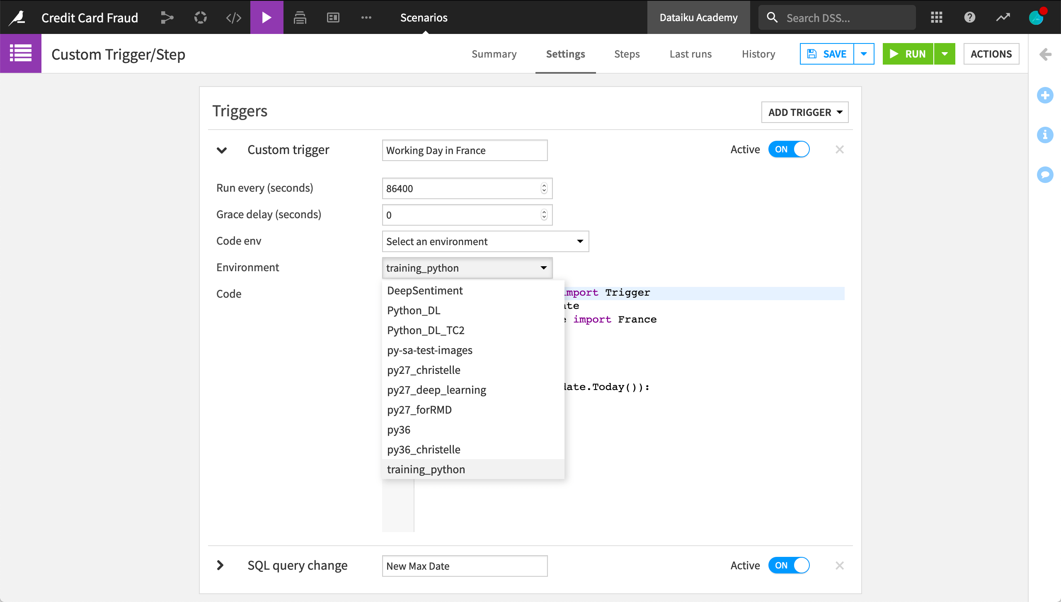Click the Code editor icon

pyautogui.click(x=233, y=17)
